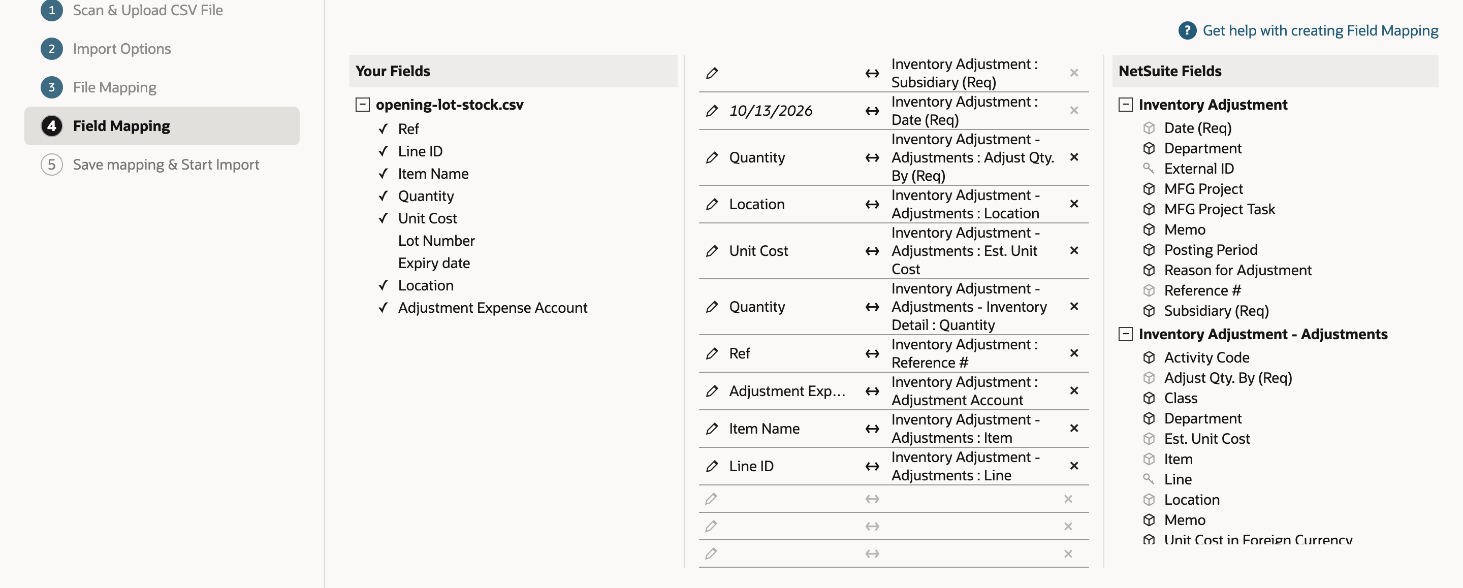This screenshot has height=588, width=1463.
Task: Edit the 10/13/2026 date mapping pencil
Action: point(712,111)
